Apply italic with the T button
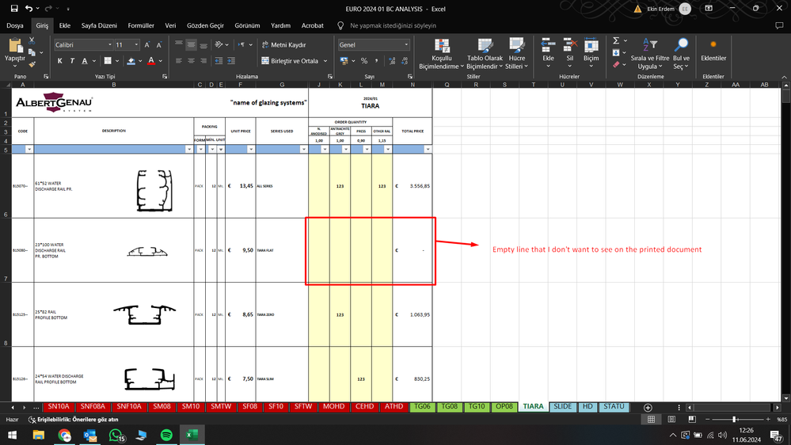791x445 pixels. 72,61
